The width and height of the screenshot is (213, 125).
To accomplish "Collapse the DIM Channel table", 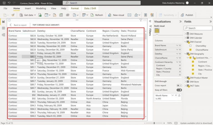I will (x=185, y=42).
